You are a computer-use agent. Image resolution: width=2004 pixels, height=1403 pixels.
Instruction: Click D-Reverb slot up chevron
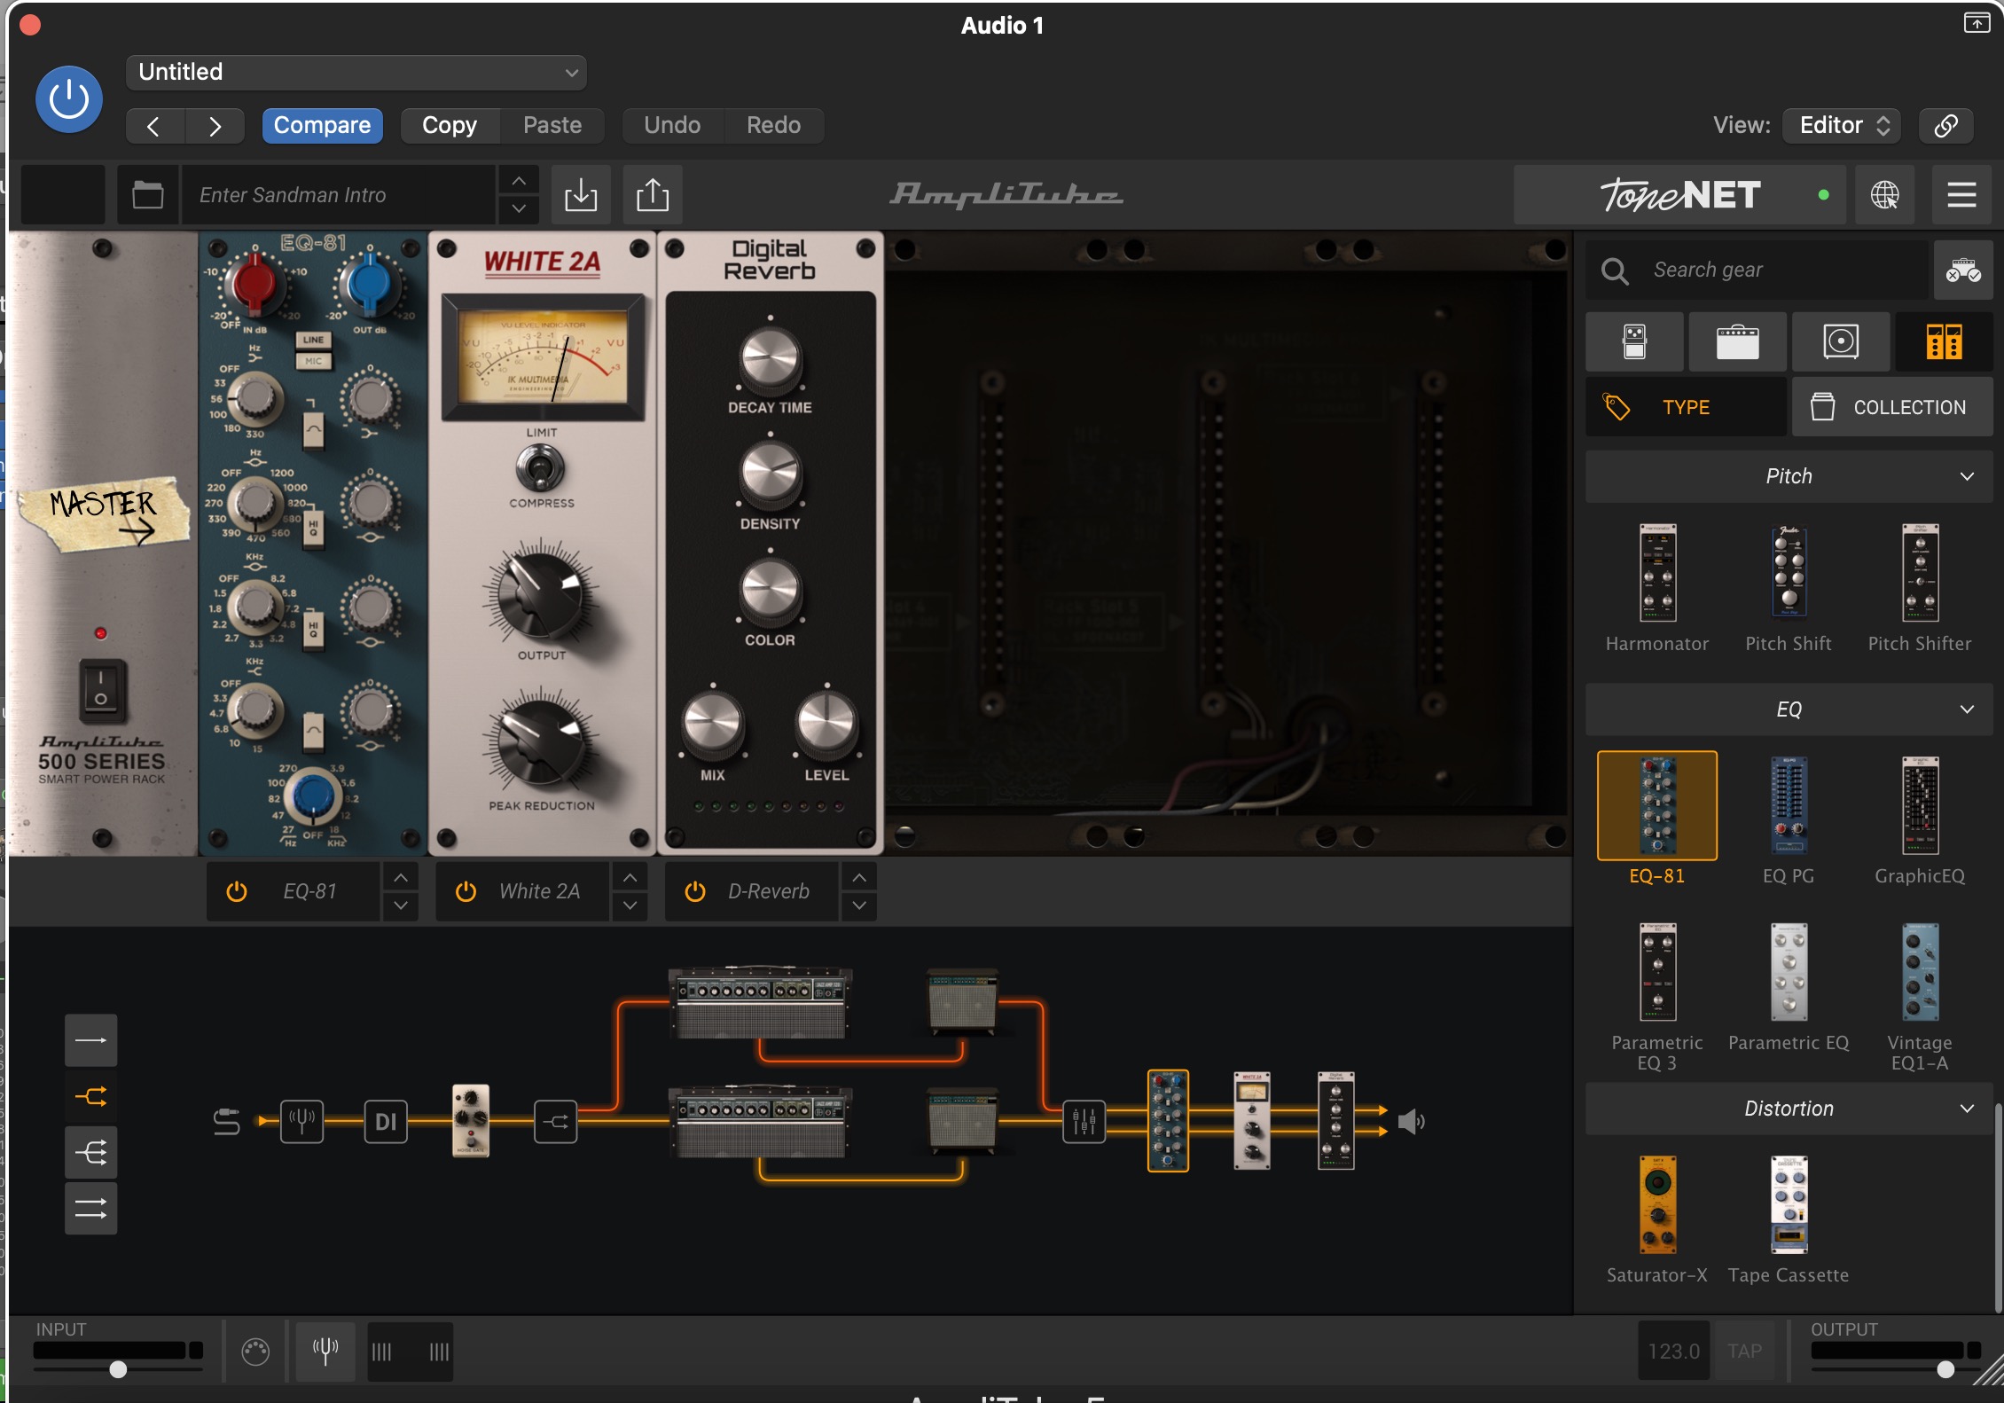(859, 878)
